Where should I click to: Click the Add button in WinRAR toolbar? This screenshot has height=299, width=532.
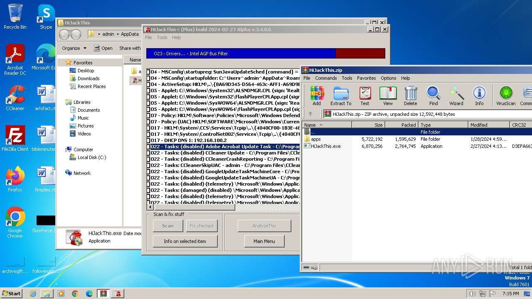(x=317, y=96)
